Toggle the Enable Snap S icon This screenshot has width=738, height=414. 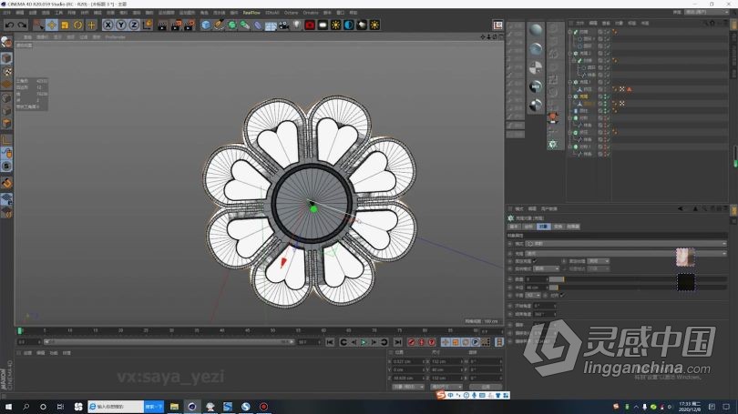(x=6, y=167)
